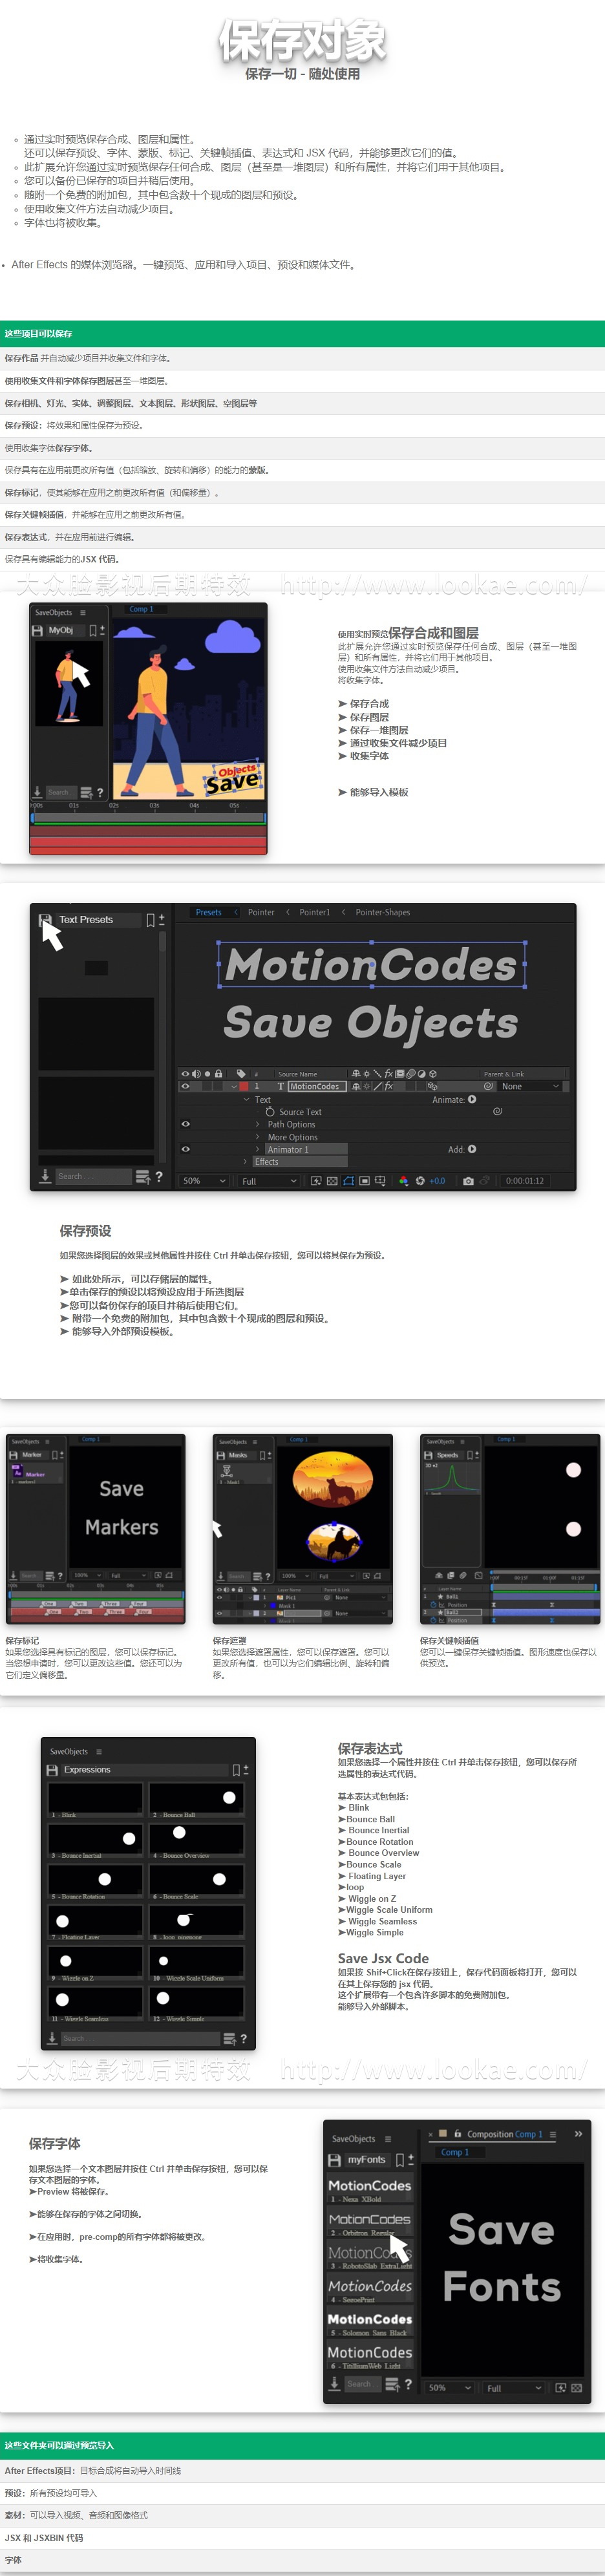Click import arrow icon in myFonts panel
The width and height of the screenshot is (605, 2576).
(x=335, y=2383)
